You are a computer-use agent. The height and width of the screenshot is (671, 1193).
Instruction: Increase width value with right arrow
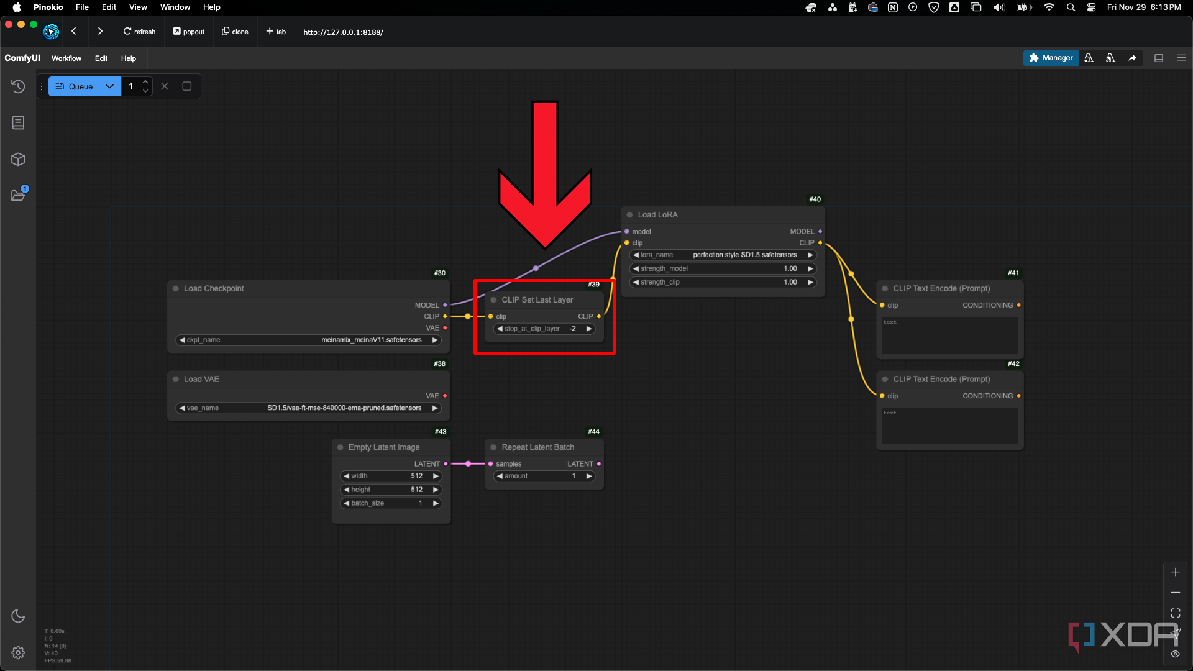click(x=436, y=477)
